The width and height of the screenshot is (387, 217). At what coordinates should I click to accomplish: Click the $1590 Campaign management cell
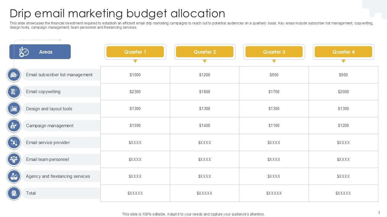point(135,125)
